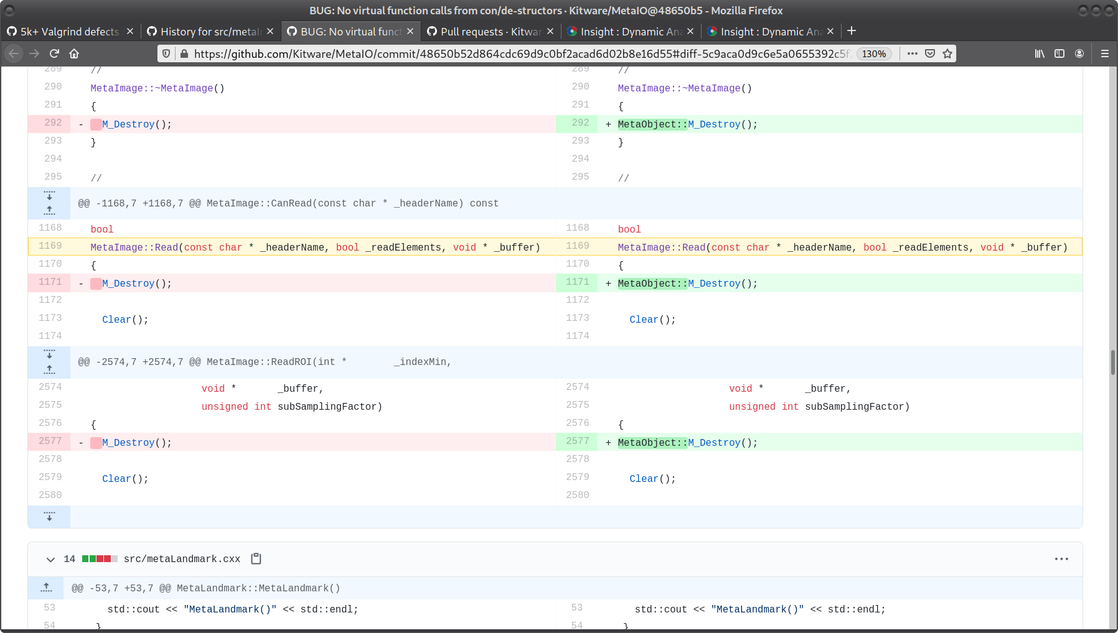Open tracking protection shield icon
Viewport: 1118px width, 633px height.
pyautogui.click(x=166, y=54)
